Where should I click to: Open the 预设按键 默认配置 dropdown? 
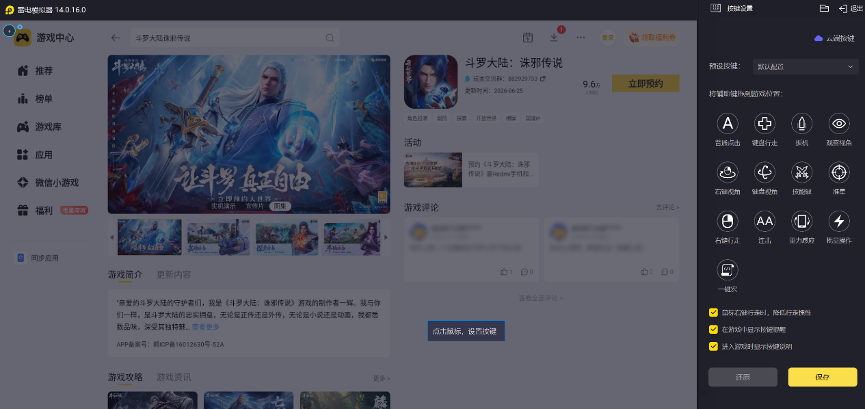[x=806, y=66]
